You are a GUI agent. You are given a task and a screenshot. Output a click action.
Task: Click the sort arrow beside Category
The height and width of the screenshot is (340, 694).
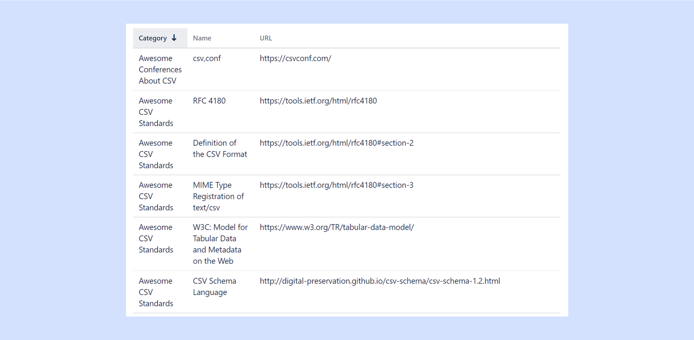point(174,38)
